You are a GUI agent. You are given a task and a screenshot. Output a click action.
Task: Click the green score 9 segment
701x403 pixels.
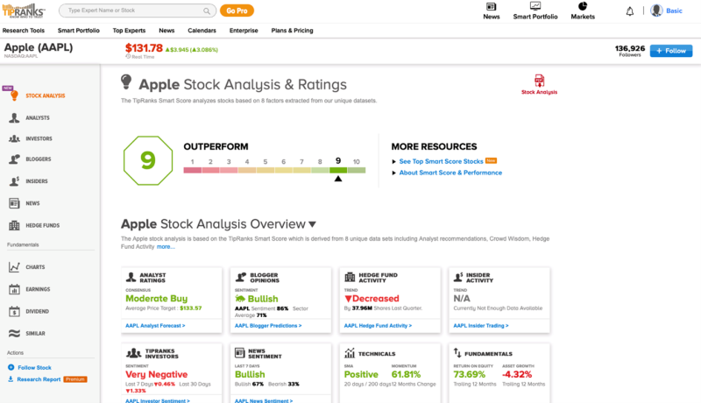click(x=338, y=170)
